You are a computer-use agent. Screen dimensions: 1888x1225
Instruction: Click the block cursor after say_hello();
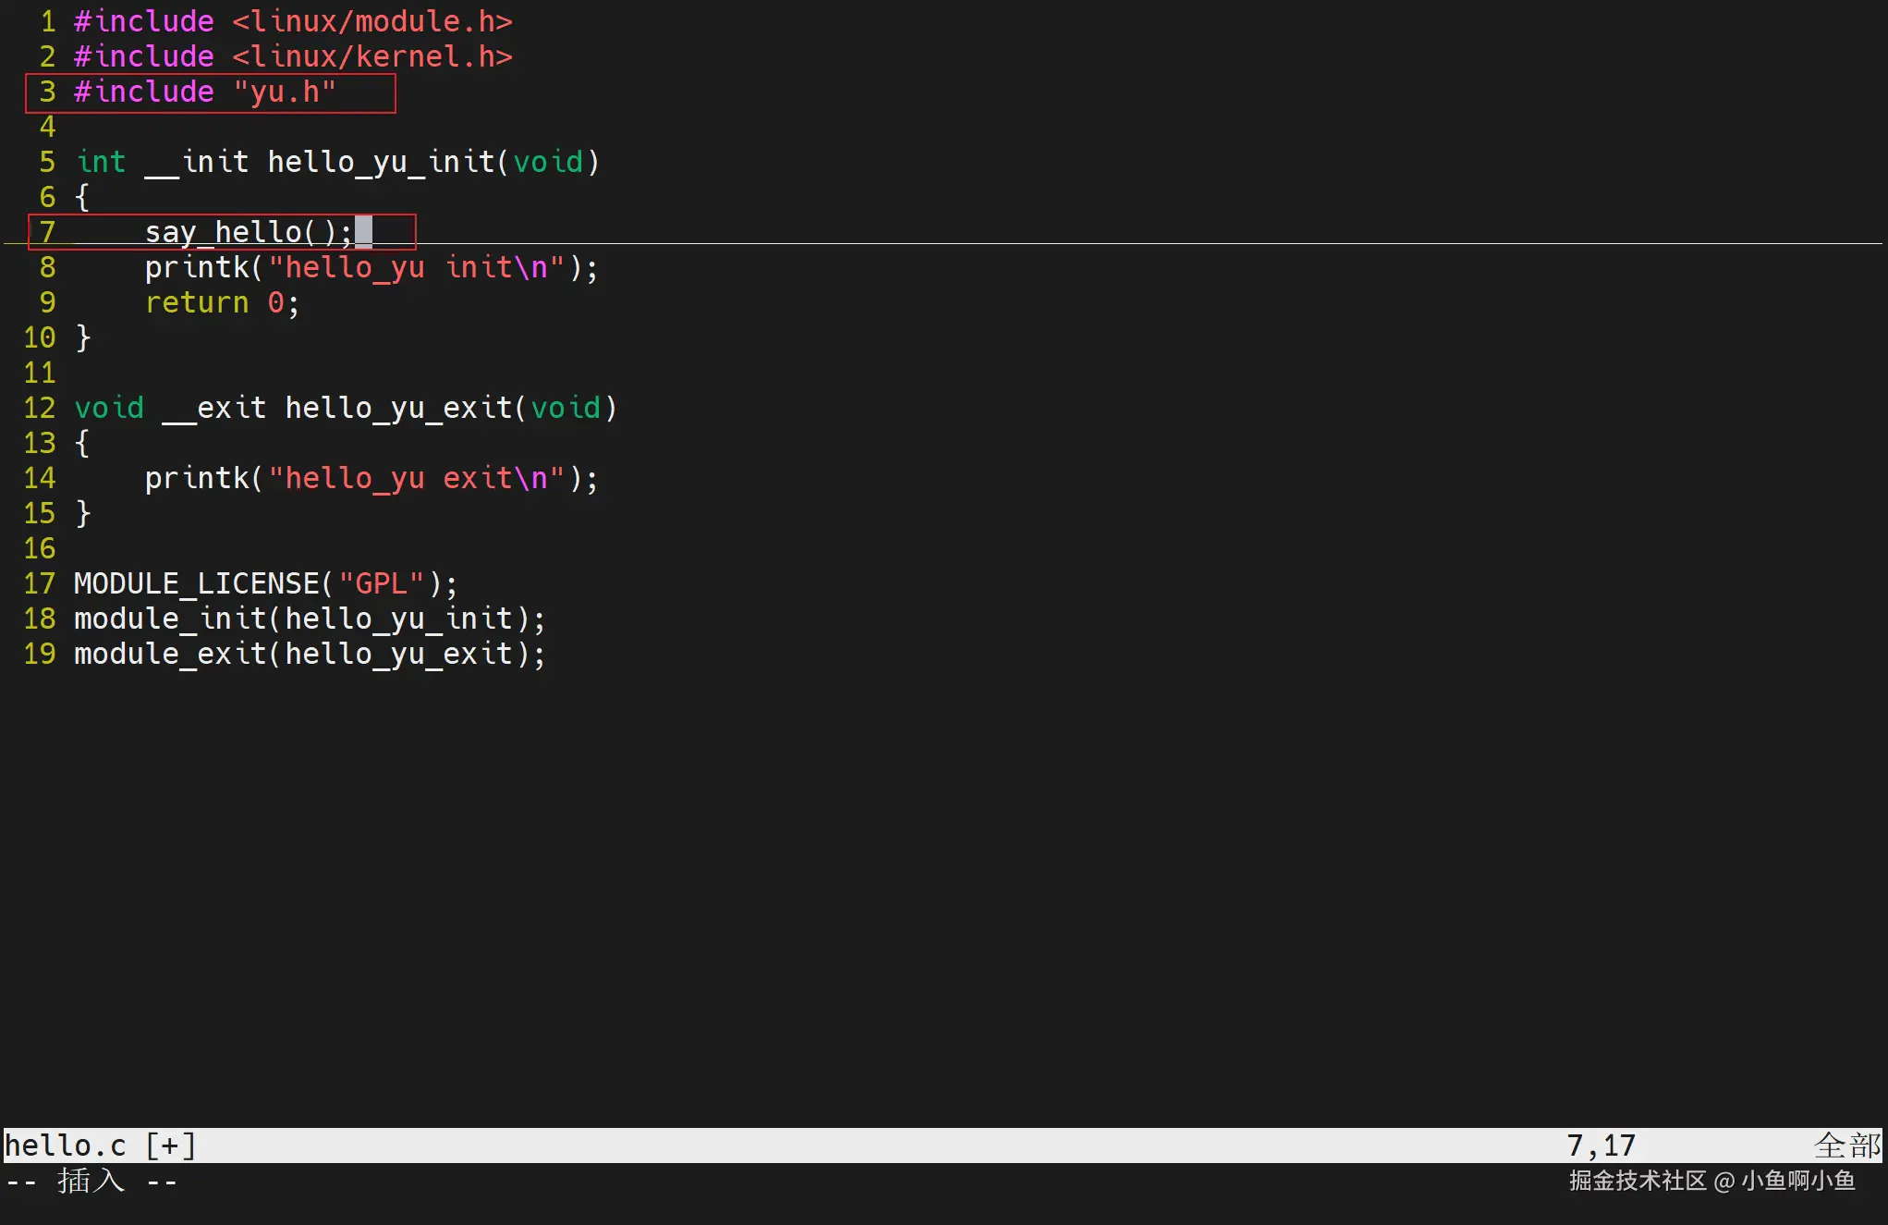(363, 232)
